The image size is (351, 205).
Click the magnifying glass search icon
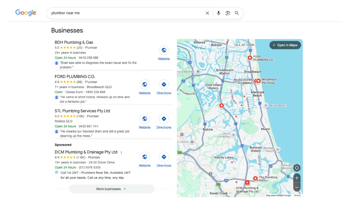point(237,13)
